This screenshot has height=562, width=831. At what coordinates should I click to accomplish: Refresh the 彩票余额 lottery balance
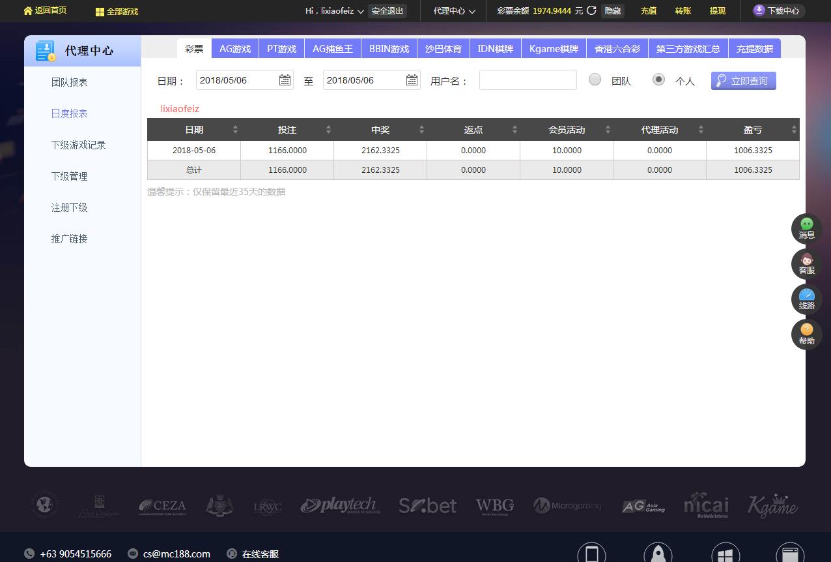(x=591, y=11)
